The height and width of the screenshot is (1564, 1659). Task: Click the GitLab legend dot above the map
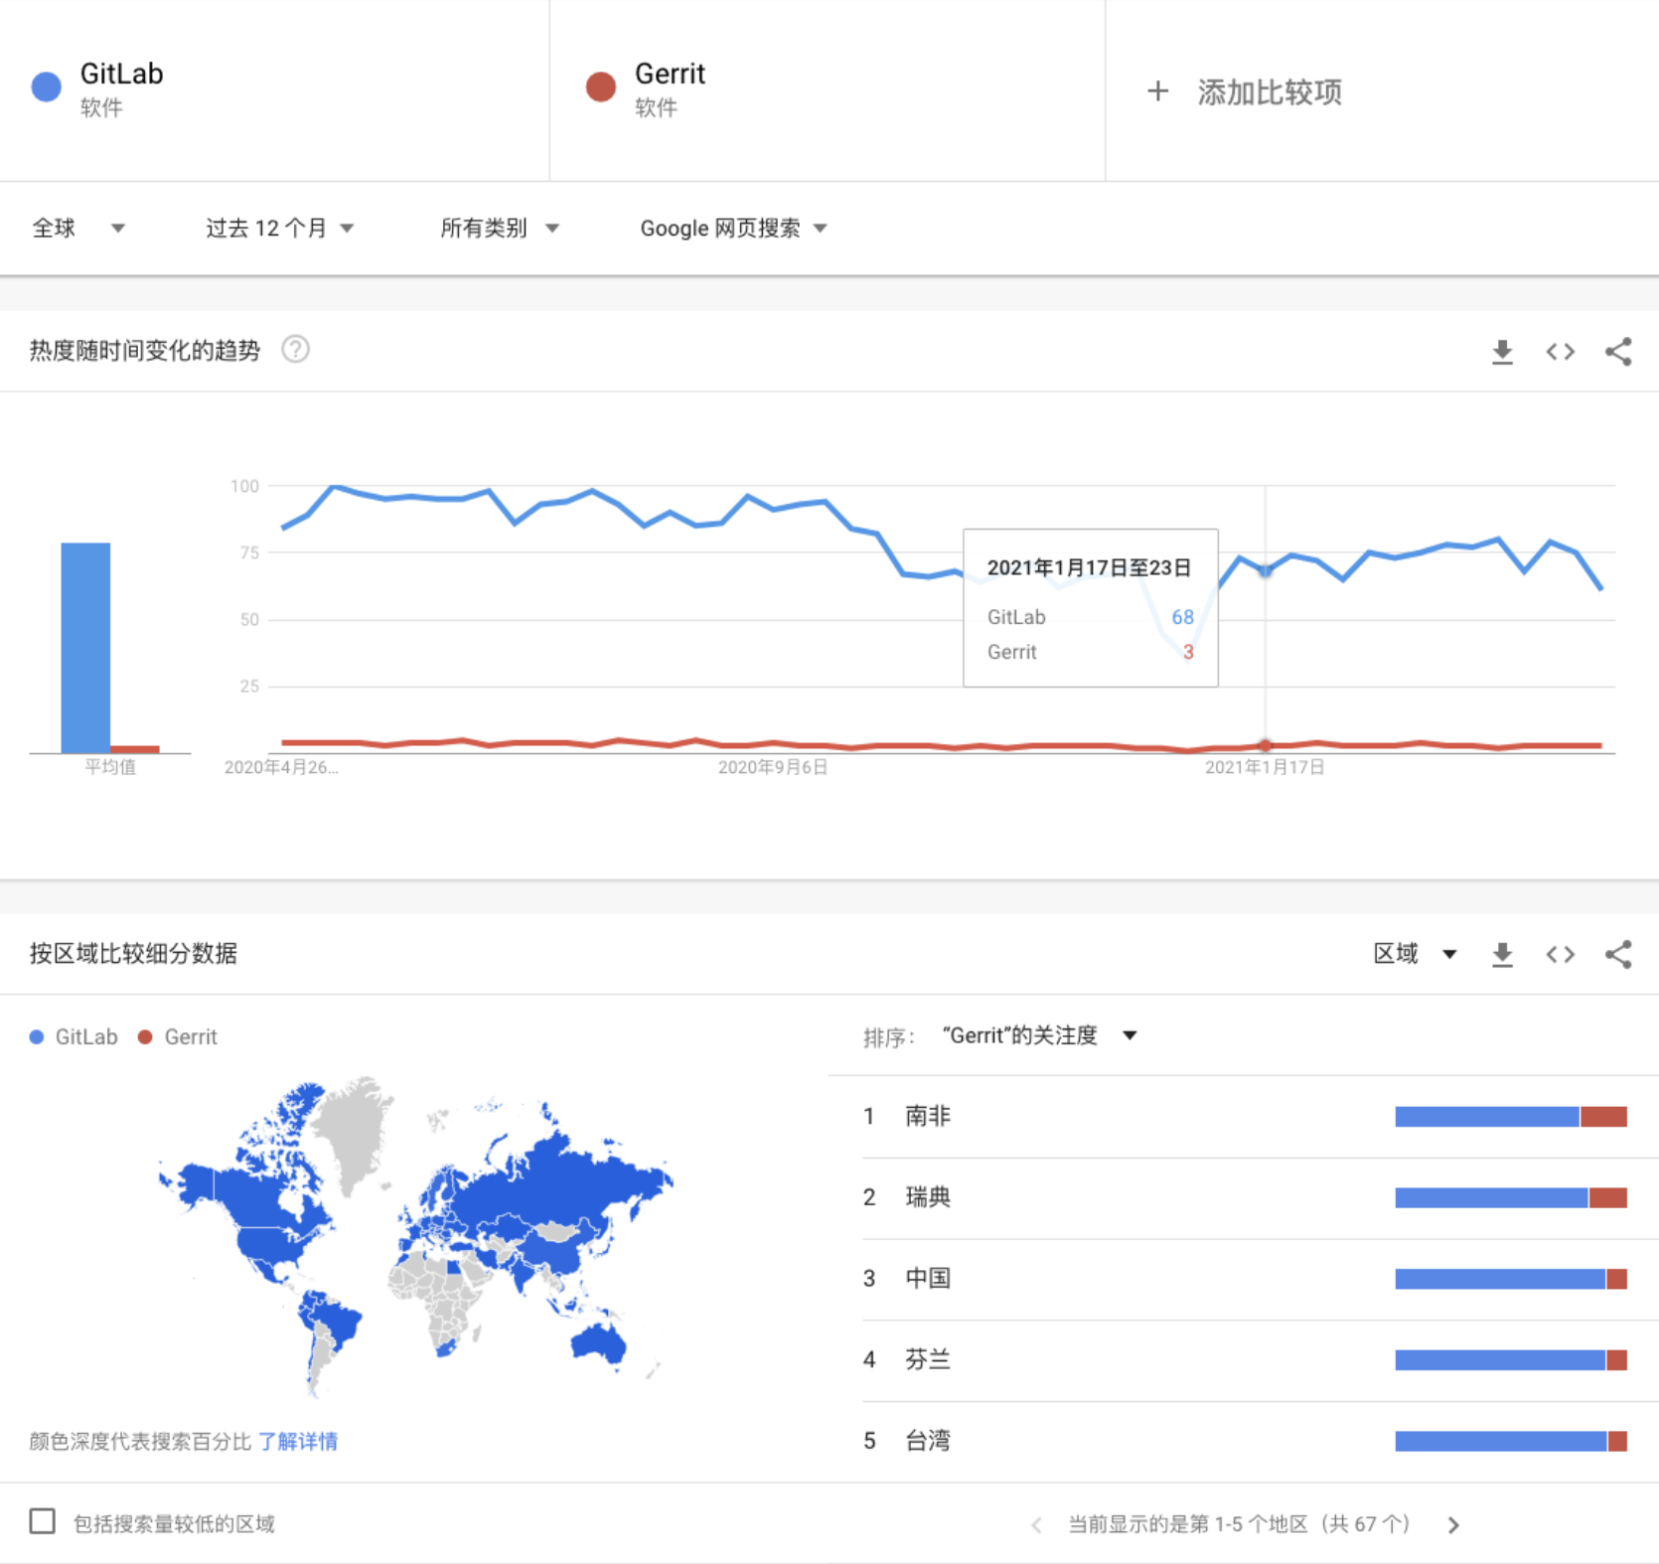click(x=36, y=1036)
